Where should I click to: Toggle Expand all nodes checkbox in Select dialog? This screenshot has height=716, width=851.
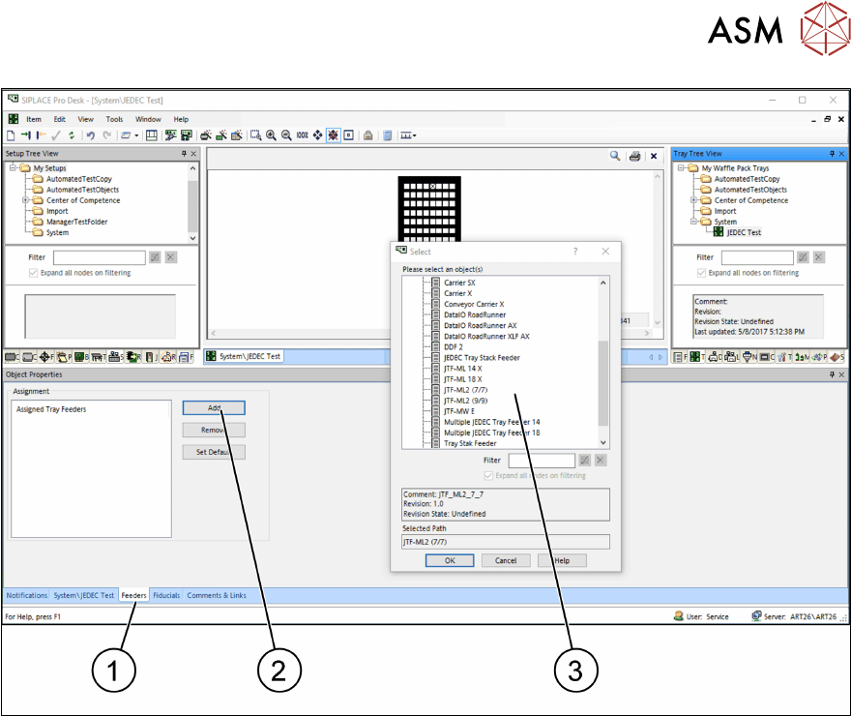click(488, 475)
